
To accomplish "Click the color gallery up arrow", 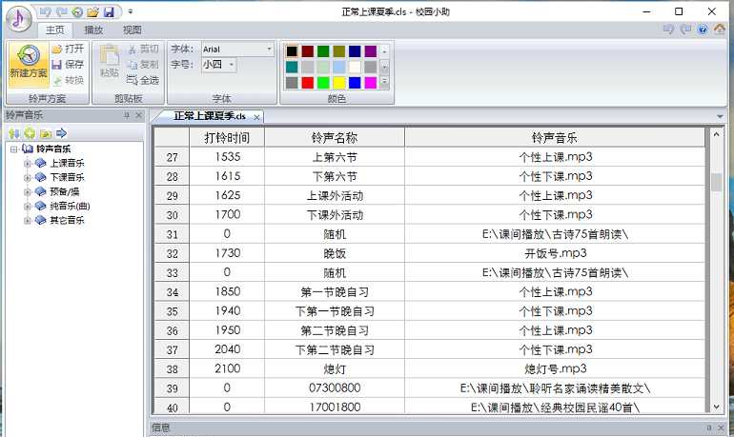I will point(384,51).
